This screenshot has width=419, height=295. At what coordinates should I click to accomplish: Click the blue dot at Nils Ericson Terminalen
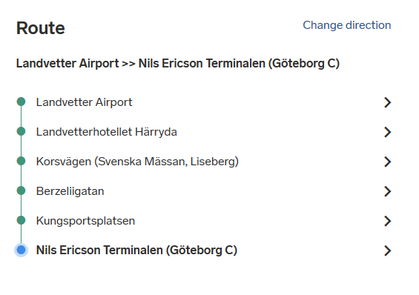point(21,250)
